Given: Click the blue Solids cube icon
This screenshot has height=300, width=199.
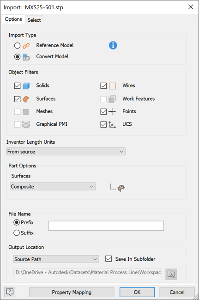Looking at the screenshot, I should [26, 86].
